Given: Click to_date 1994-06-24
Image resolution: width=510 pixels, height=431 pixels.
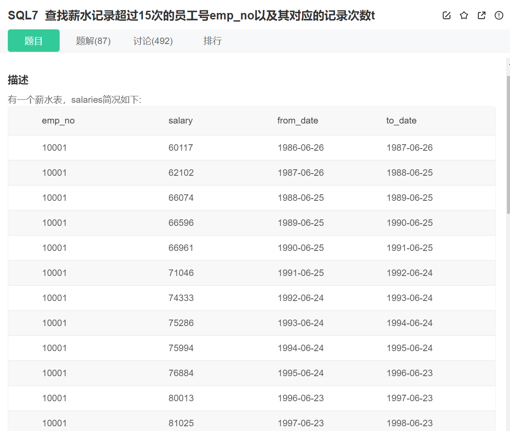Looking at the screenshot, I should point(409,323).
